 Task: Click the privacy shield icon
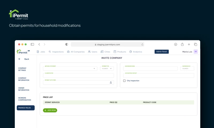click(x=67, y=45)
